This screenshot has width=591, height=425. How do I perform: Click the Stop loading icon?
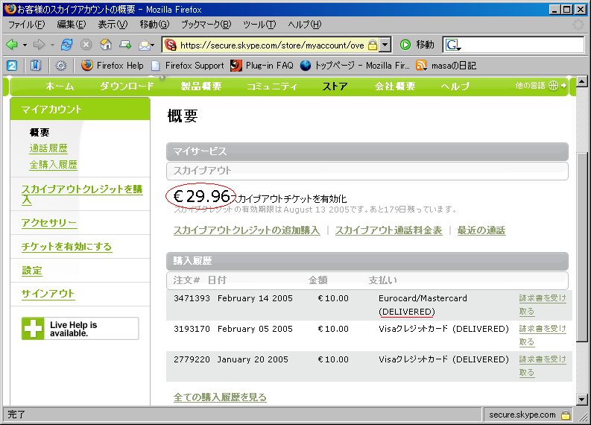[86, 45]
